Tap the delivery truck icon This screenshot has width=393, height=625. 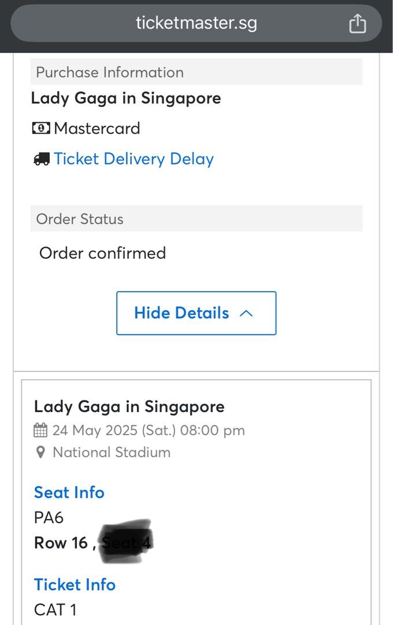point(40,158)
